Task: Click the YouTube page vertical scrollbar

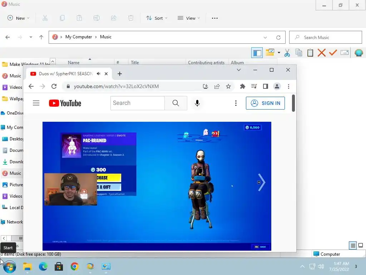Action: click(293, 103)
